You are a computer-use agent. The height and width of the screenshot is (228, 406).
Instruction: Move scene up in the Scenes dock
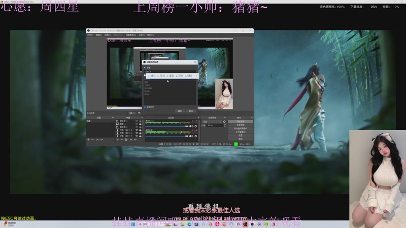(x=97, y=140)
